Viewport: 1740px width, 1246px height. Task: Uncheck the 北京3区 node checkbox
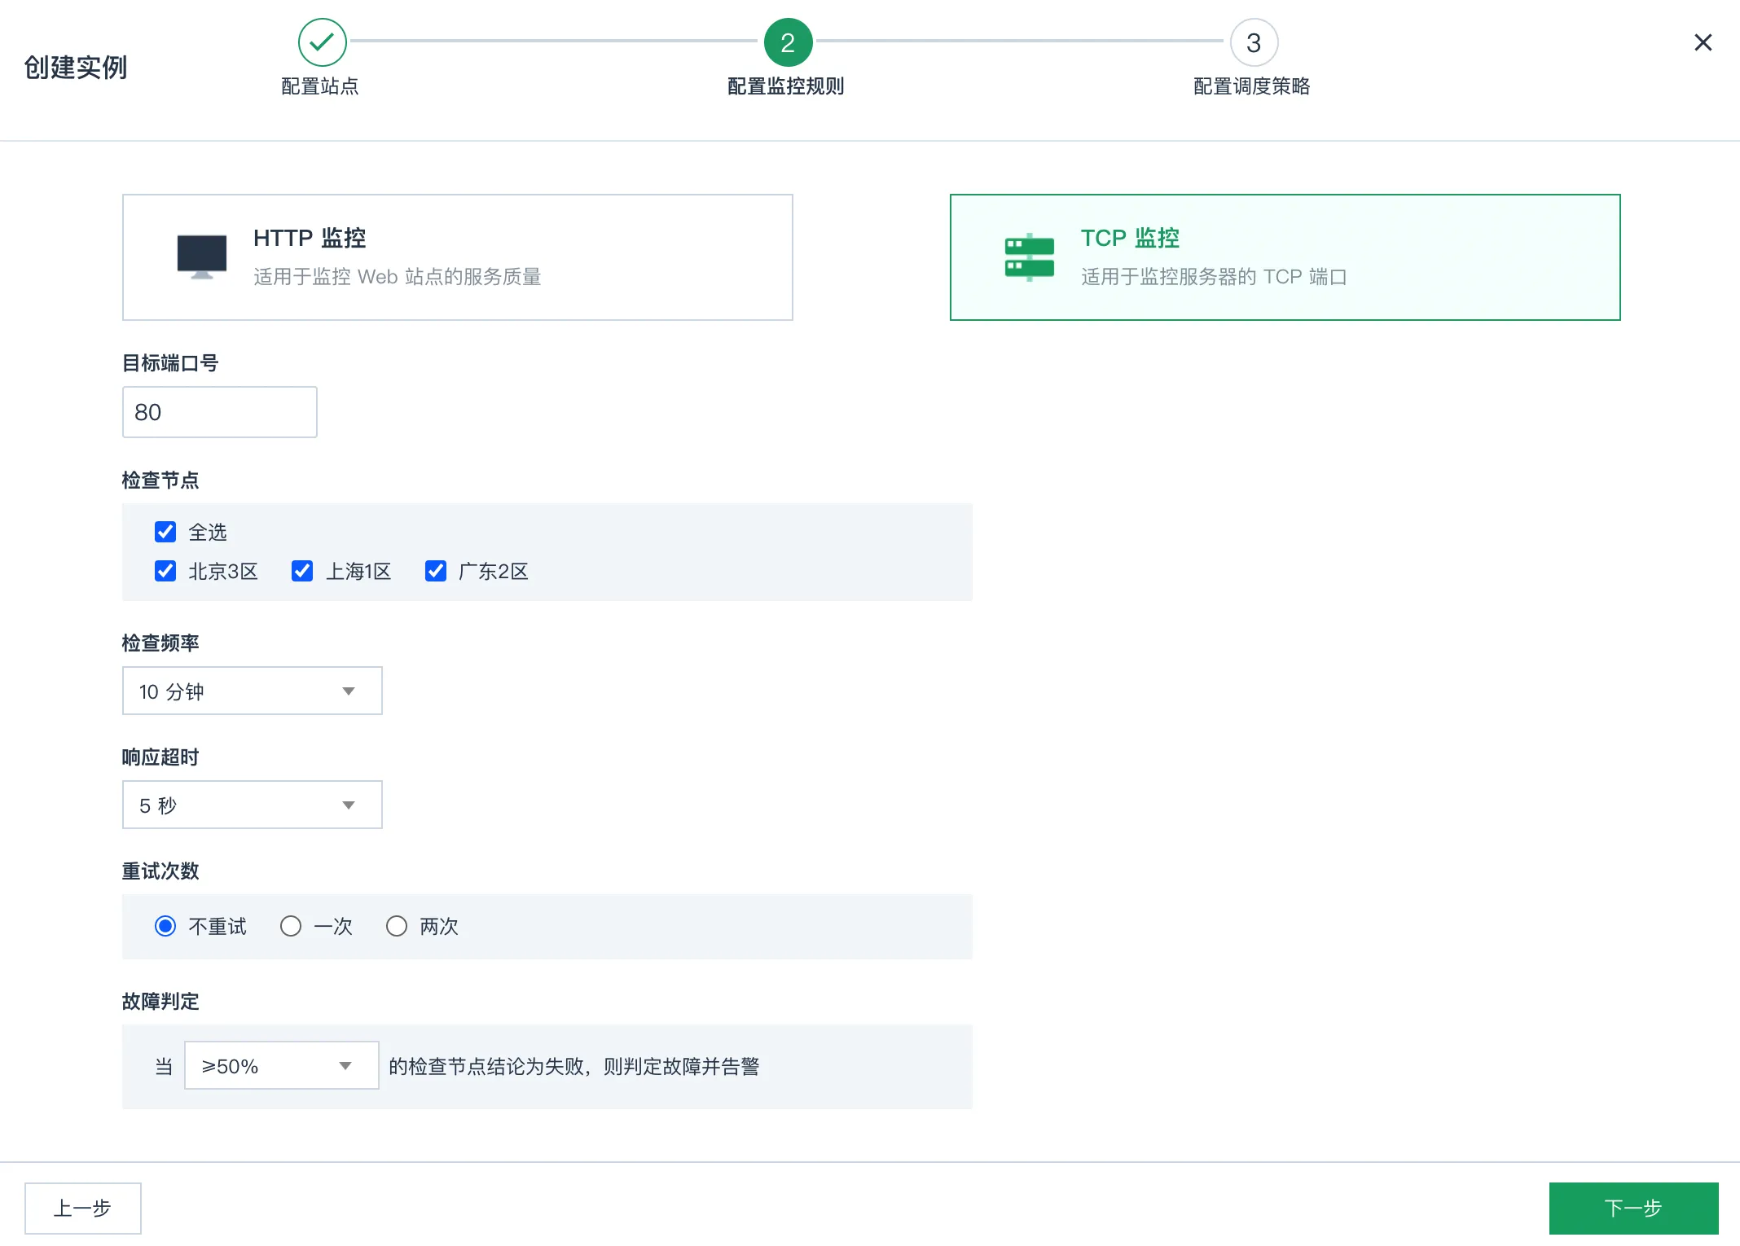pos(165,571)
